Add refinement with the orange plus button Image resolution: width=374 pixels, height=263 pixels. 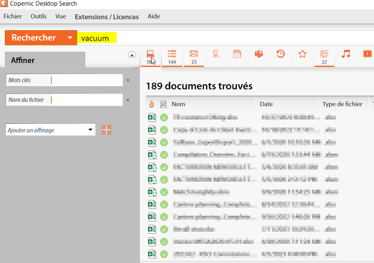(x=106, y=130)
